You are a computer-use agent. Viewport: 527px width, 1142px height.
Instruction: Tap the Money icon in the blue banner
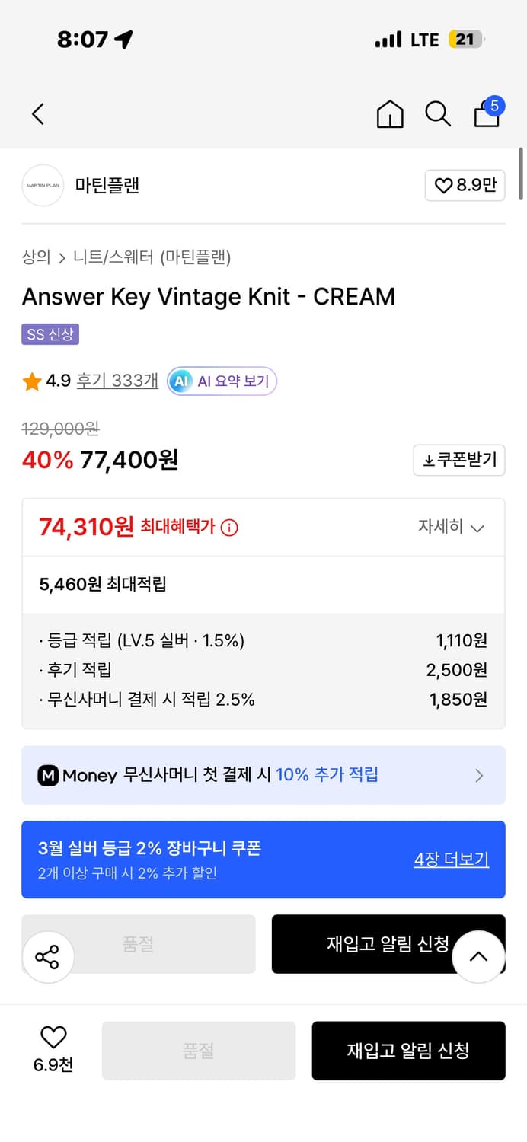tap(50, 775)
